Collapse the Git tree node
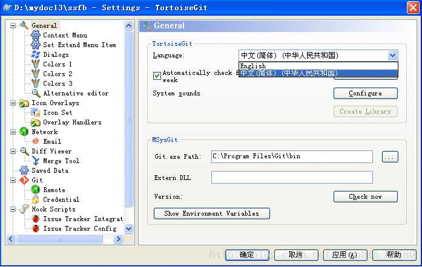422x267 pixels. (13, 180)
